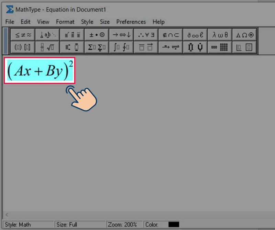275x230 pixels.
Task: Open the embellishments palette
Action: (72, 35)
